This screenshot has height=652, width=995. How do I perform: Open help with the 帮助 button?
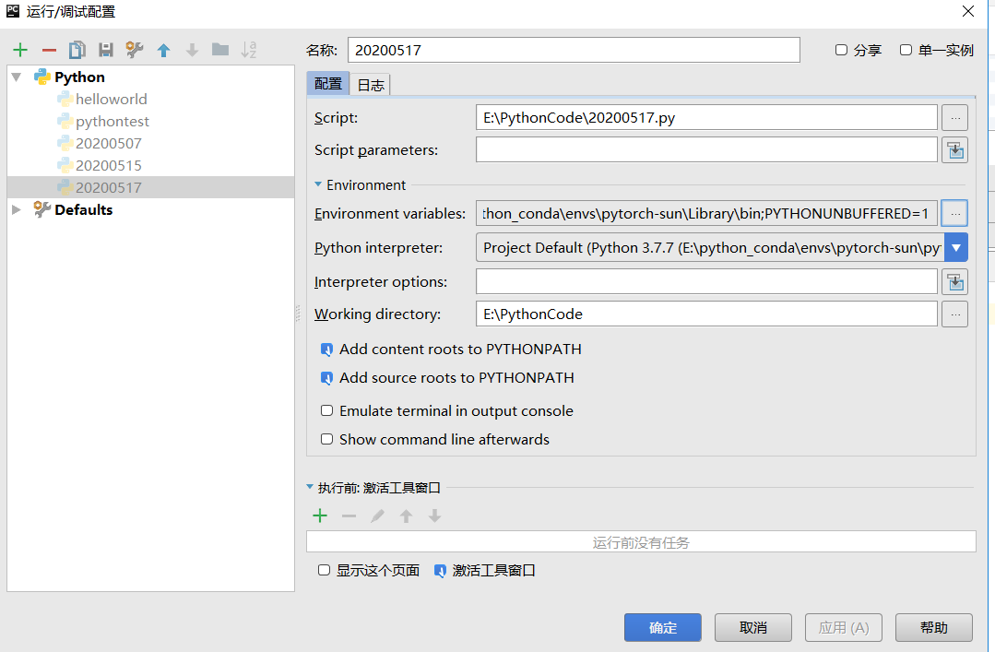pyautogui.click(x=933, y=627)
